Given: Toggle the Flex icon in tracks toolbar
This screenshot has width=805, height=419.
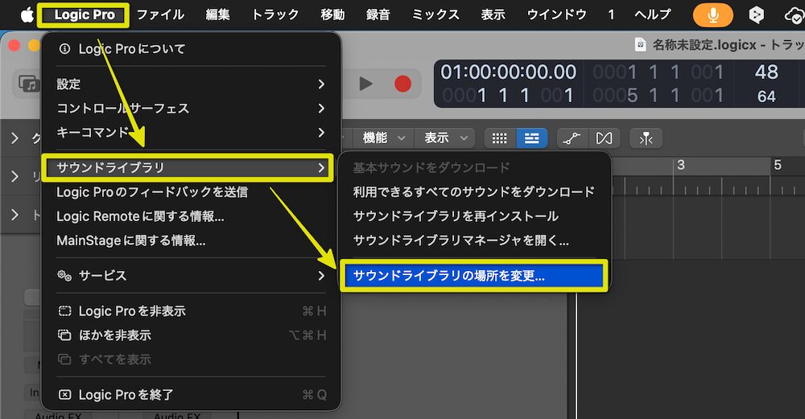Looking at the screenshot, I should click(605, 138).
